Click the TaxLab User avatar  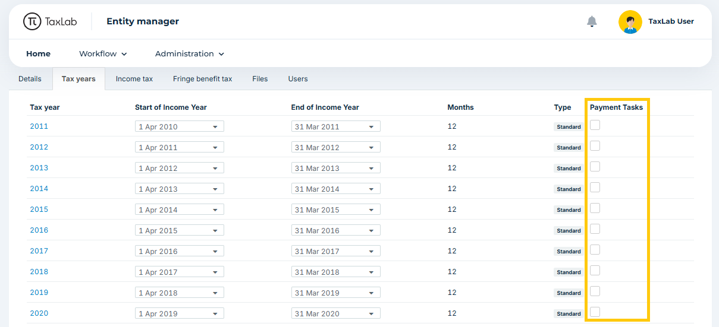pos(630,21)
